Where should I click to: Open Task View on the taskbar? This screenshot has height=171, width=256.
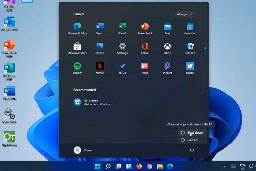[118, 166]
